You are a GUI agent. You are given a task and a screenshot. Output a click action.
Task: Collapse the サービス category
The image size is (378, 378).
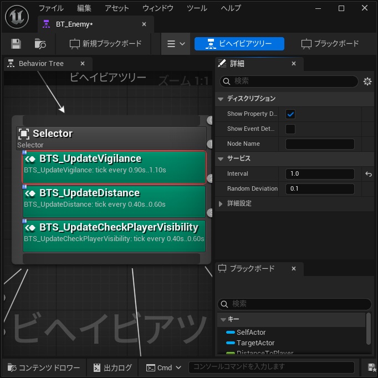[x=221, y=159]
